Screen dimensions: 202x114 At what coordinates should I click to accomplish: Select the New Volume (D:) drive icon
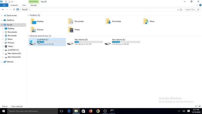point(70,43)
